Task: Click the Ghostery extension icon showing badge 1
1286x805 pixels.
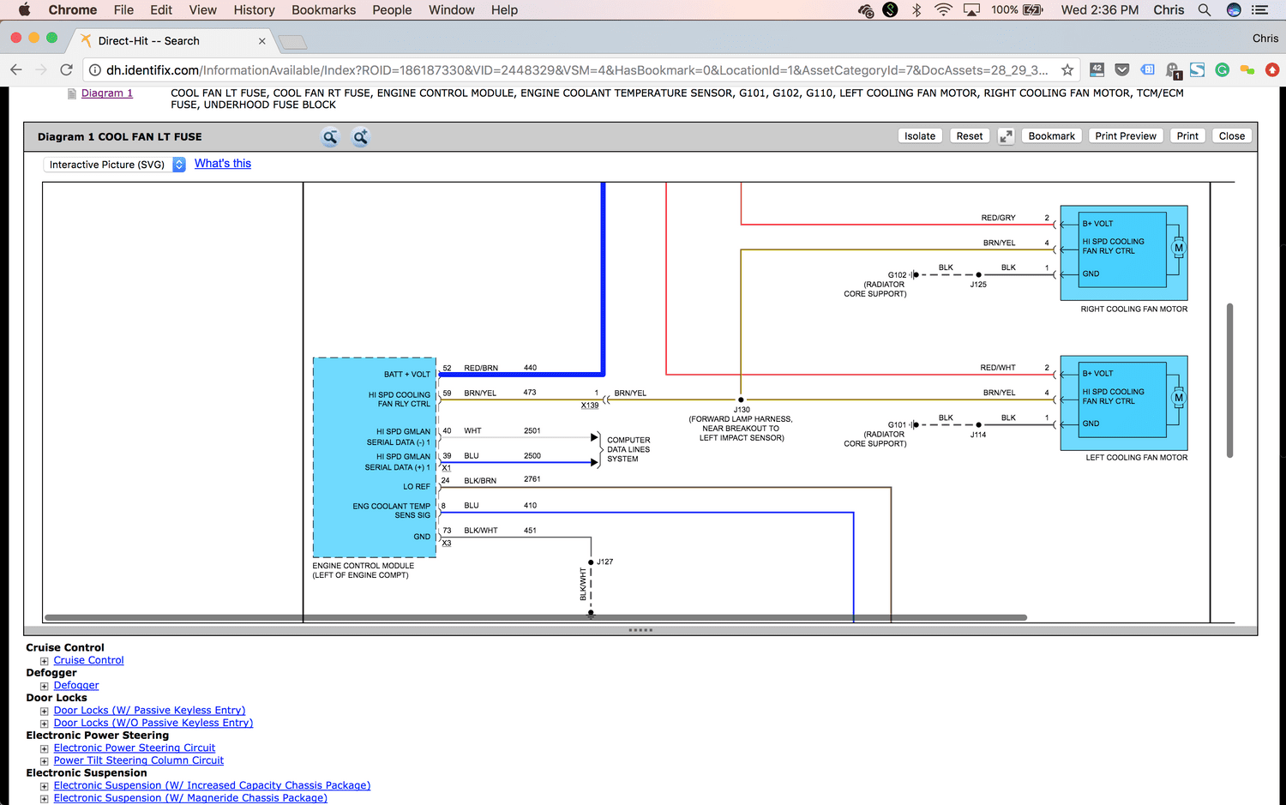Action: tap(1173, 69)
